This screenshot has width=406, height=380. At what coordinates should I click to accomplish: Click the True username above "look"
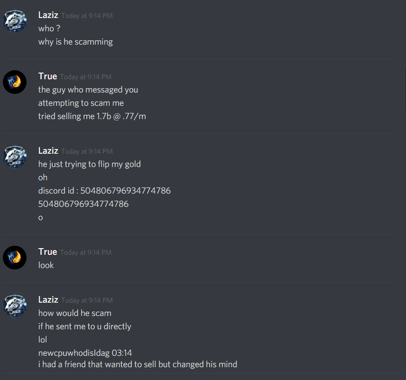(x=47, y=251)
